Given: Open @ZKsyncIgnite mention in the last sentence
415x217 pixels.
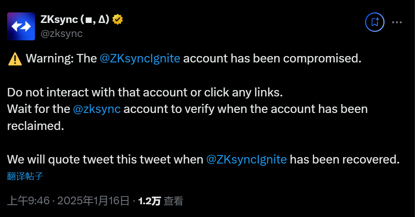Looking at the screenshot, I should (x=246, y=159).
